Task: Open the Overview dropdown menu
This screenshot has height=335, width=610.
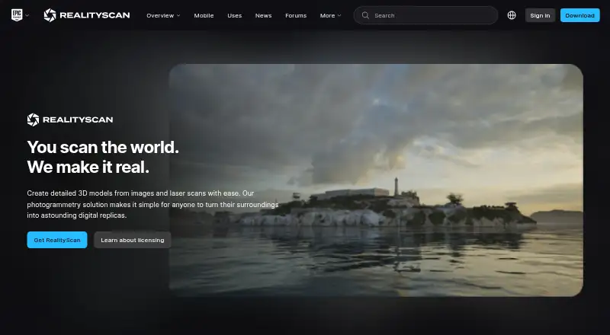Action: point(163,15)
